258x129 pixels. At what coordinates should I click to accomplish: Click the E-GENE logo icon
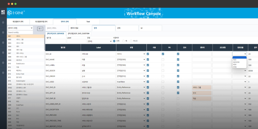click(x=10, y=13)
